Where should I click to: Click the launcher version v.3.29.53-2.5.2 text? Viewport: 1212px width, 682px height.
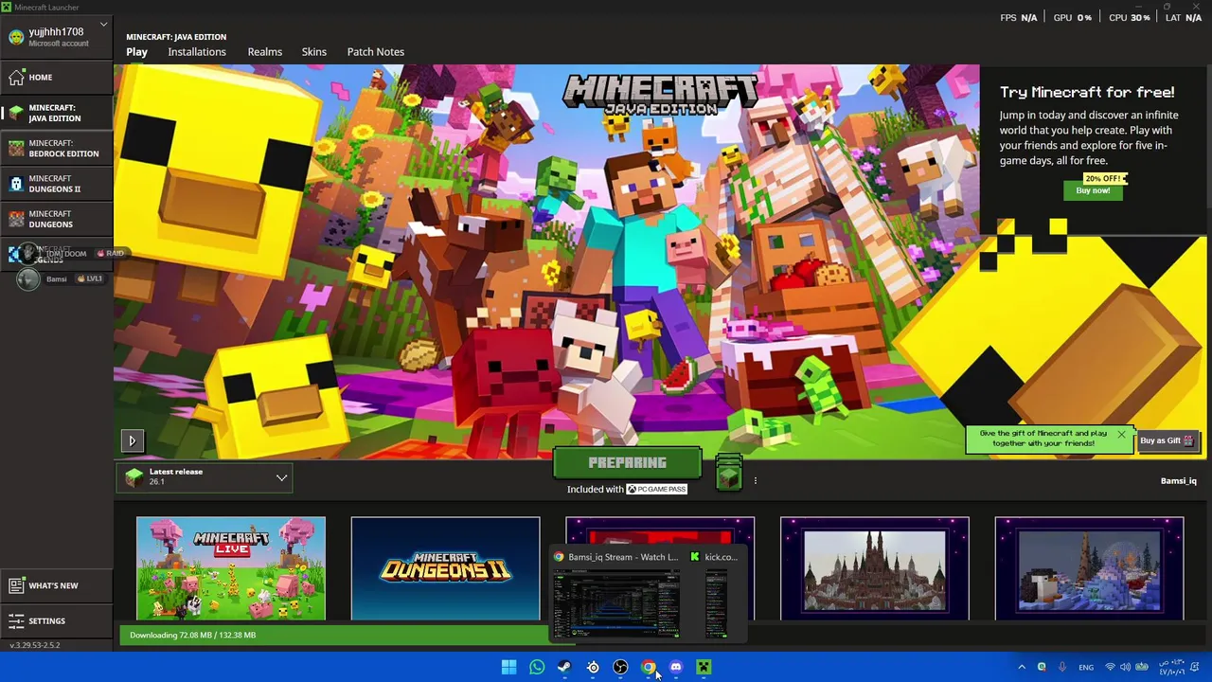(x=34, y=645)
